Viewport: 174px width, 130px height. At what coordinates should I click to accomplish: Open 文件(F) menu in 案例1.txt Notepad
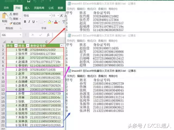(71, 9)
